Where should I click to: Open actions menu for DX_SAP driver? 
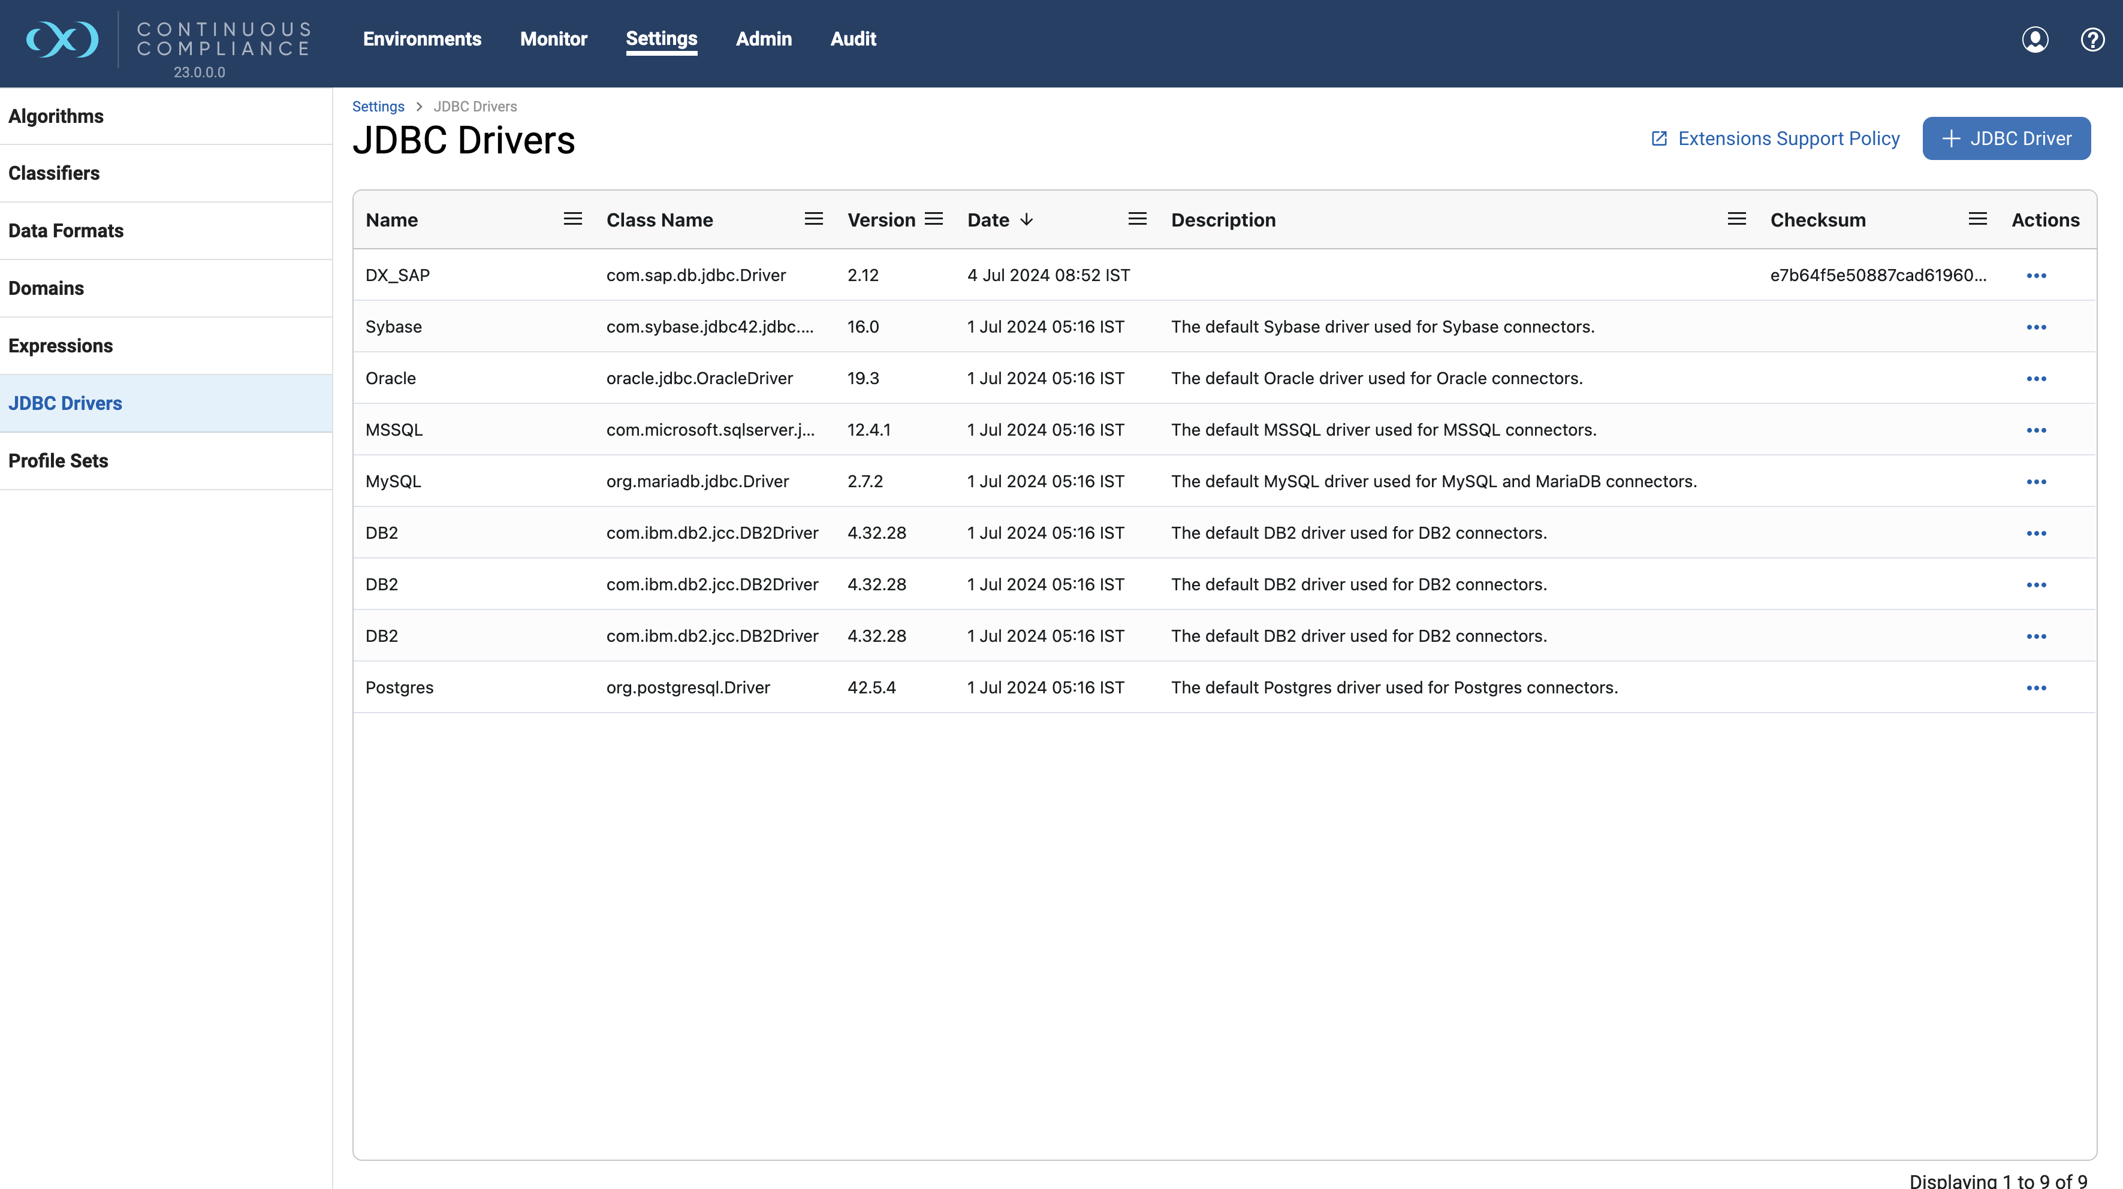point(2037,275)
